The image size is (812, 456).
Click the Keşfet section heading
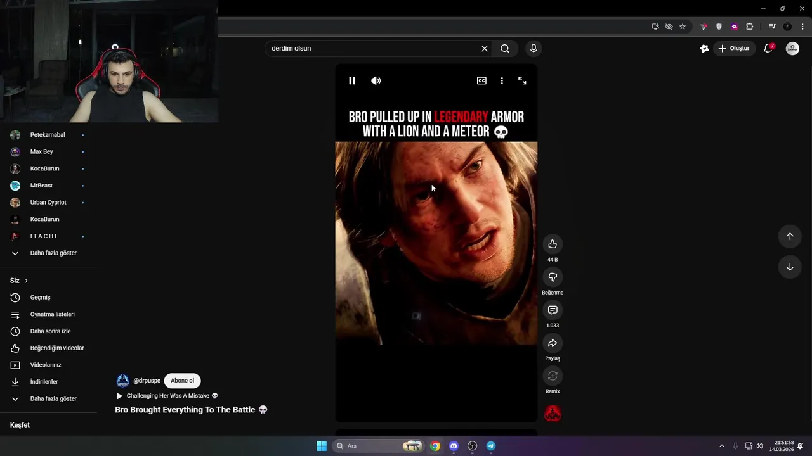tap(20, 425)
